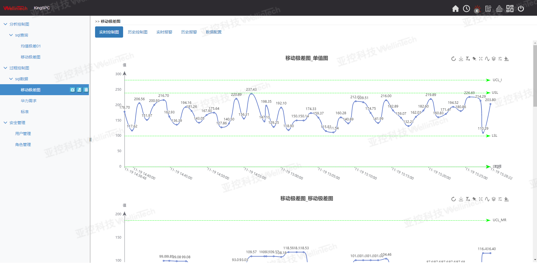
Task: Download the 单值图 chart image
Action: [x=461, y=59]
